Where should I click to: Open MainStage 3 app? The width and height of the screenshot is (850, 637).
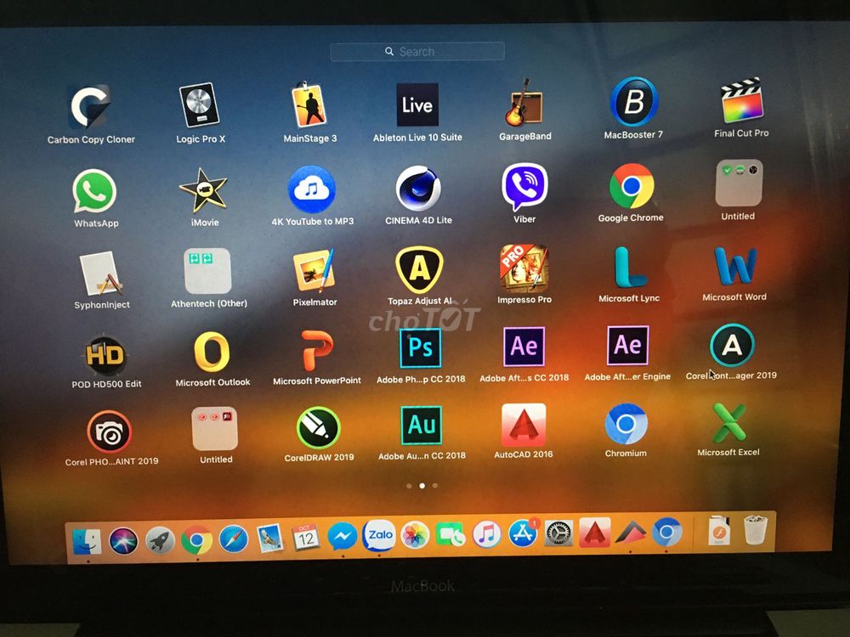coord(309,104)
